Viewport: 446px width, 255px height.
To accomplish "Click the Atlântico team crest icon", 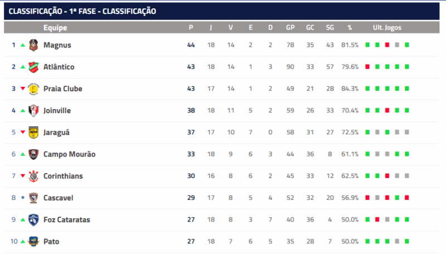I will [x=34, y=67].
